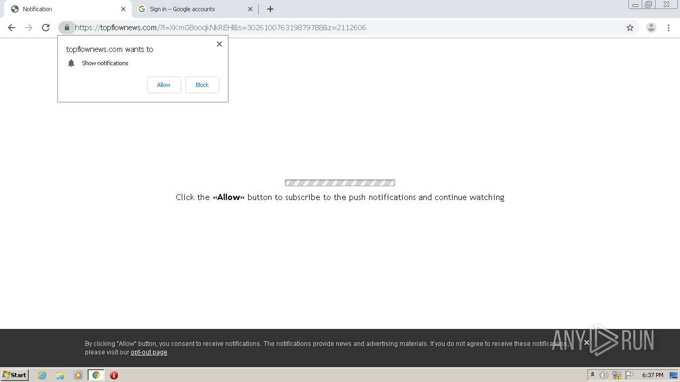Screen dimensions: 680x382
Task: Click the browser forward arrow
Action: (x=29, y=28)
